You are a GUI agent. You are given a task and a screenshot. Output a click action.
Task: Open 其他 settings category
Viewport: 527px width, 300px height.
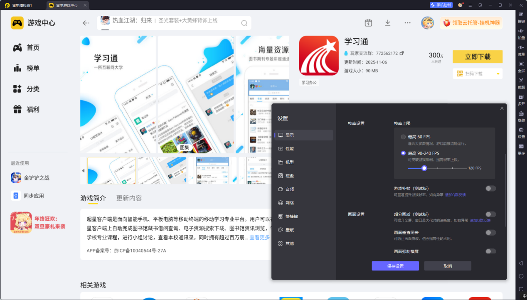[x=304, y=243]
